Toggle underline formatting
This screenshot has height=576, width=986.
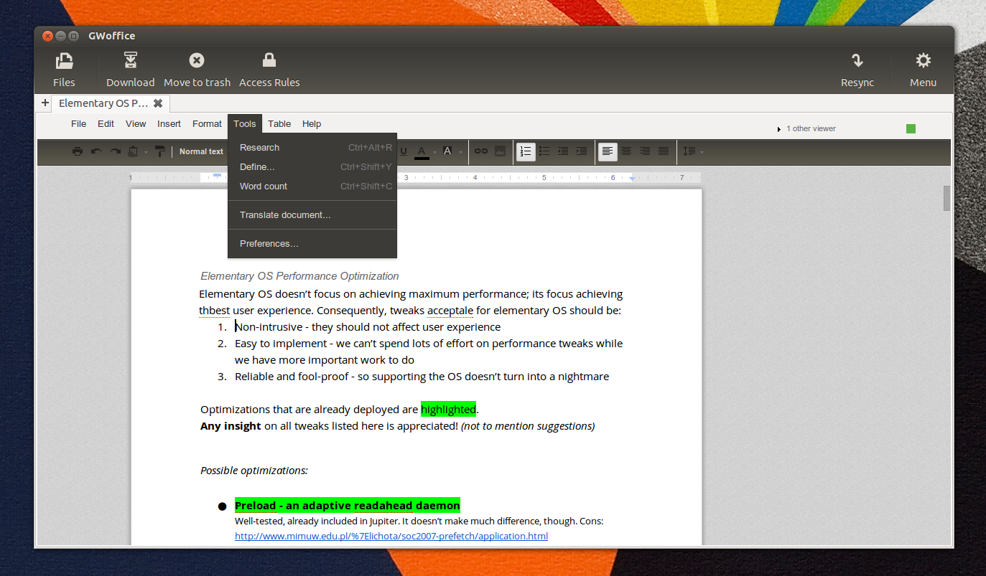tap(403, 151)
